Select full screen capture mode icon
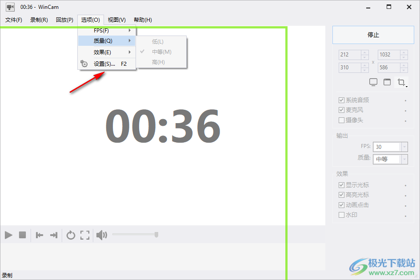This screenshot has width=420, height=280. tap(373, 82)
